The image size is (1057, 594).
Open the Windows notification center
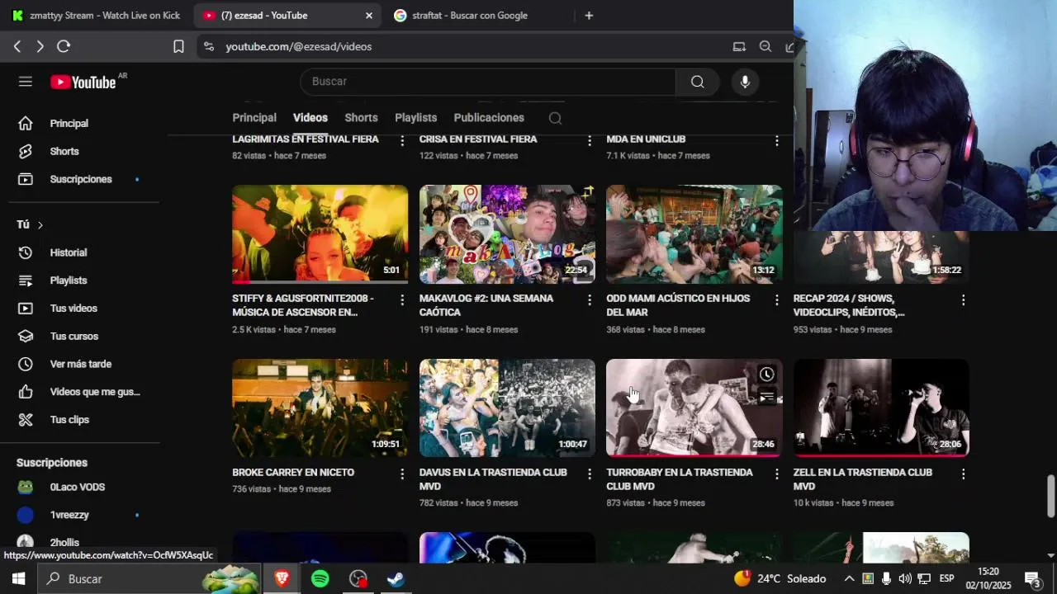(1032, 579)
